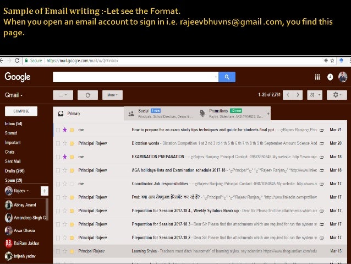Star the Dictation words email
This screenshot has height=264, width=351.
click(x=65, y=143)
